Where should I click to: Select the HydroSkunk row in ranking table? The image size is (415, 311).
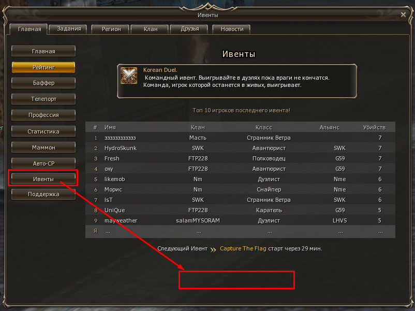click(x=240, y=148)
